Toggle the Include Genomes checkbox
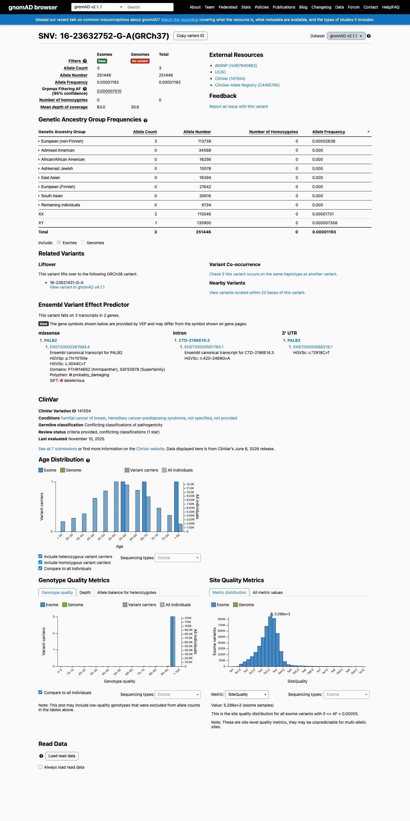The width and height of the screenshot is (410, 821). coord(83,242)
